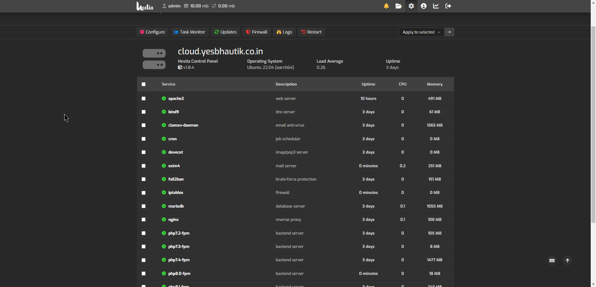The height and width of the screenshot is (287, 596).
Task: Check the php7.2-fpm service checkbox
Action: [143, 233]
